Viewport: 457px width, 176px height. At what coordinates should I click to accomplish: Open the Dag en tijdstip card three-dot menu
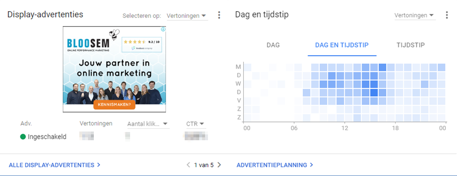[446, 15]
